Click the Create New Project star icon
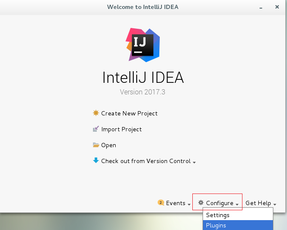287x230 pixels. [x=96, y=113]
